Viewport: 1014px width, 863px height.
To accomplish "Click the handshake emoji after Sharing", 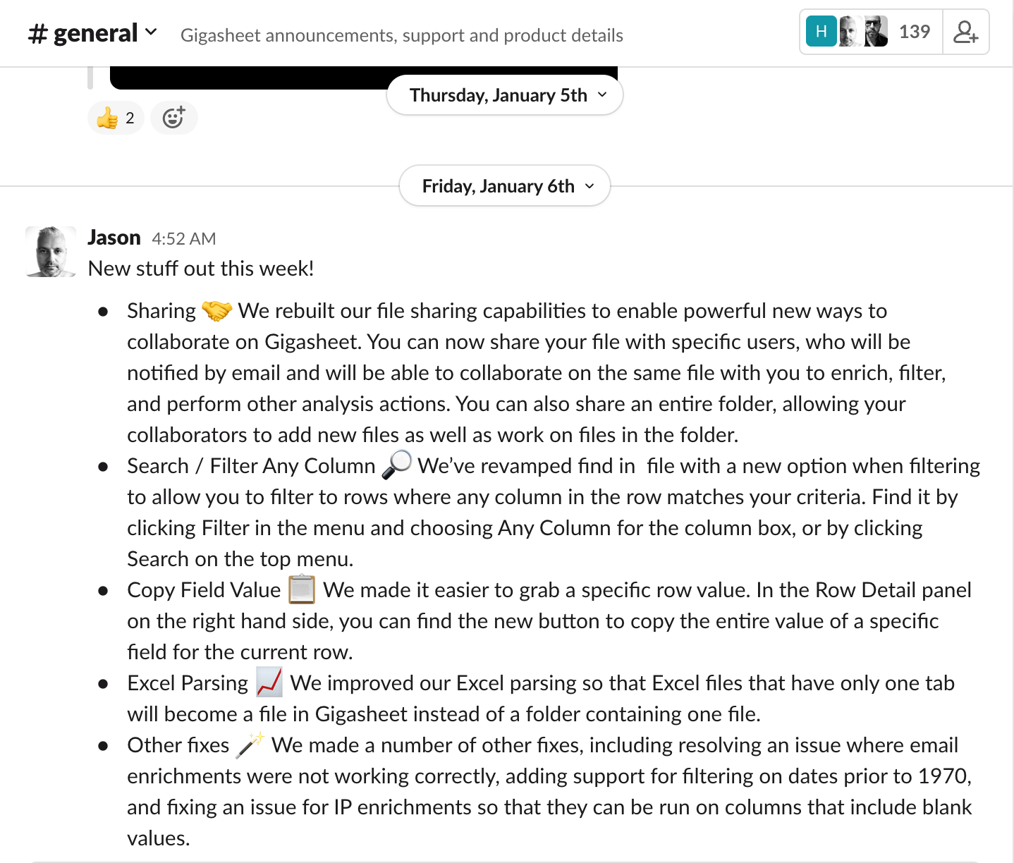I will tap(216, 311).
